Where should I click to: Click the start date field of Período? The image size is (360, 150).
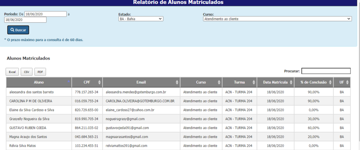point(45,14)
